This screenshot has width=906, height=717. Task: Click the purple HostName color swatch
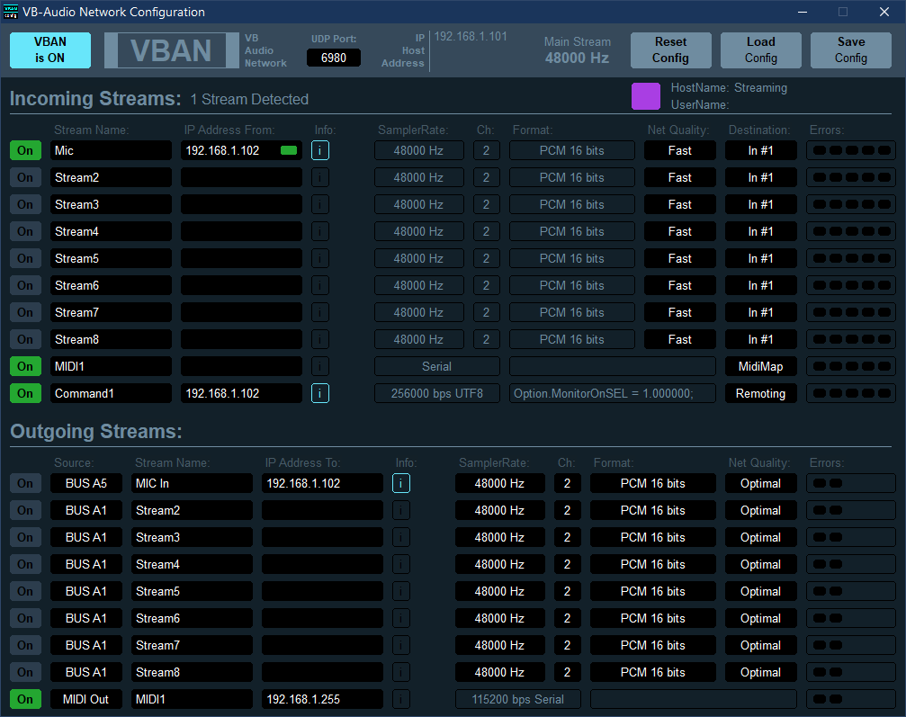point(645,94)
